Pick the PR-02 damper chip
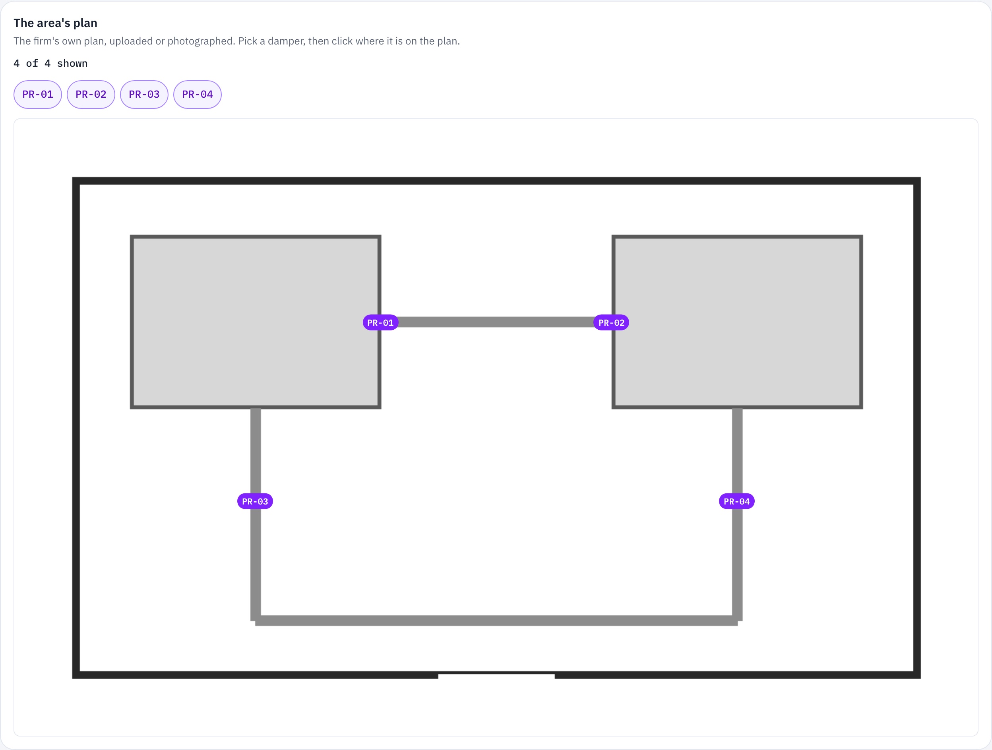992x750 pixels. pyautogui.click(x=91, y=95)
